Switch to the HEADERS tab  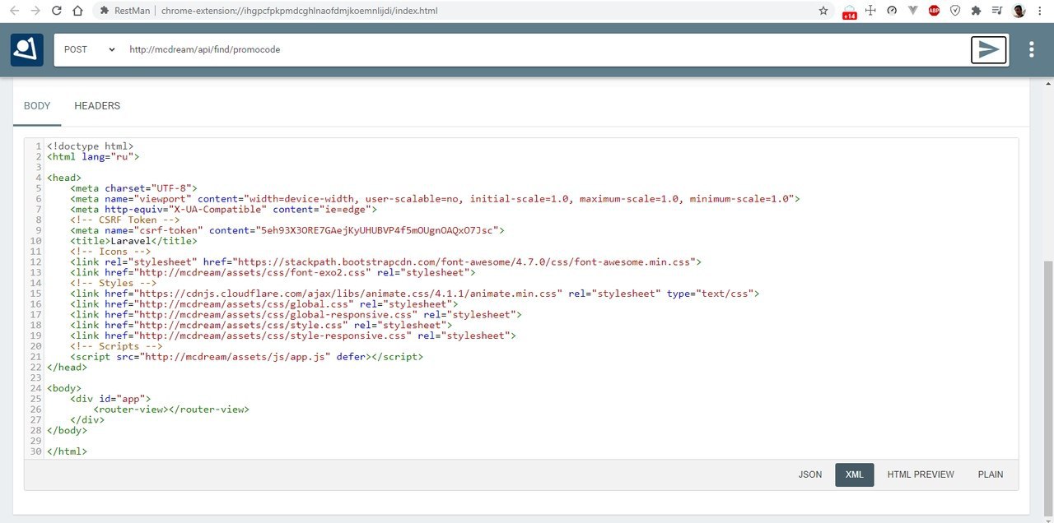[x=97, y=106]
